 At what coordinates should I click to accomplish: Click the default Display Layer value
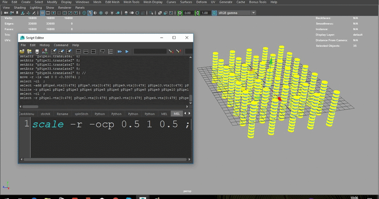click(358, 35)
